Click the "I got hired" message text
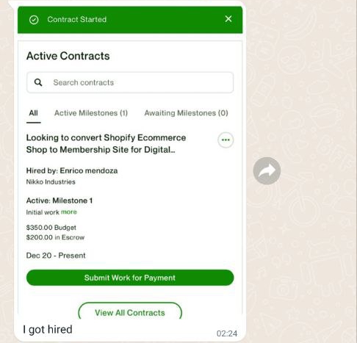 click(x=48, y=329)
